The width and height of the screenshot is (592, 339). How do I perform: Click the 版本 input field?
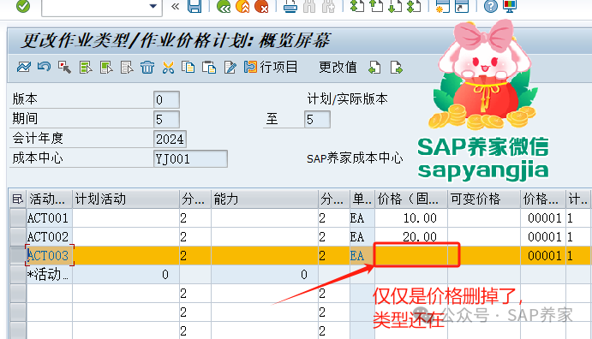pos(166,99)
